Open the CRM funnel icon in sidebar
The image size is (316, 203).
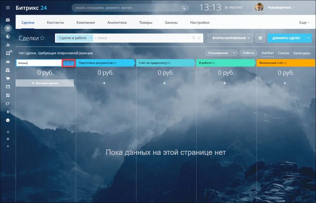click(x=8, y=28)
